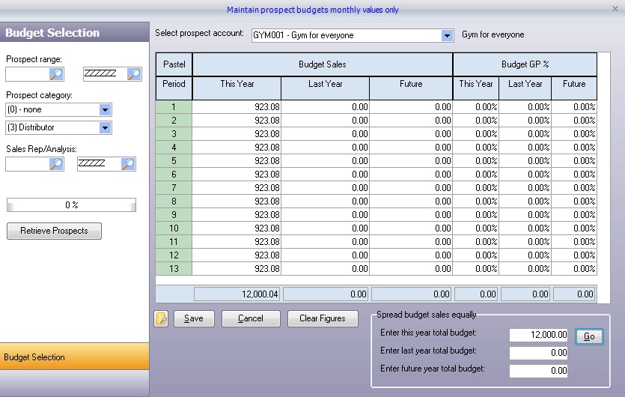Open second Sales Rep/Analysis lookup magnifier

pos(128,163)
